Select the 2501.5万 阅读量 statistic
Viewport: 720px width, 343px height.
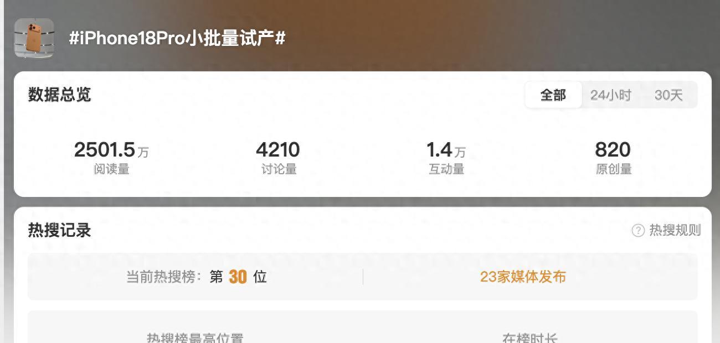click(111, 158)
